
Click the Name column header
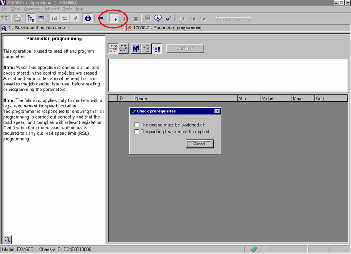[186, 98]
